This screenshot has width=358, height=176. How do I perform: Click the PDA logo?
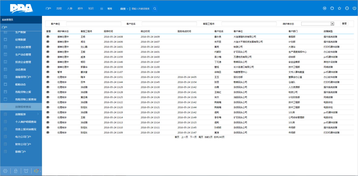click(x=21, y=8)
